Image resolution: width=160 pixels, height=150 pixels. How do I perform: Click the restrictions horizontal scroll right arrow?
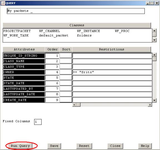(x=150, y=105)
